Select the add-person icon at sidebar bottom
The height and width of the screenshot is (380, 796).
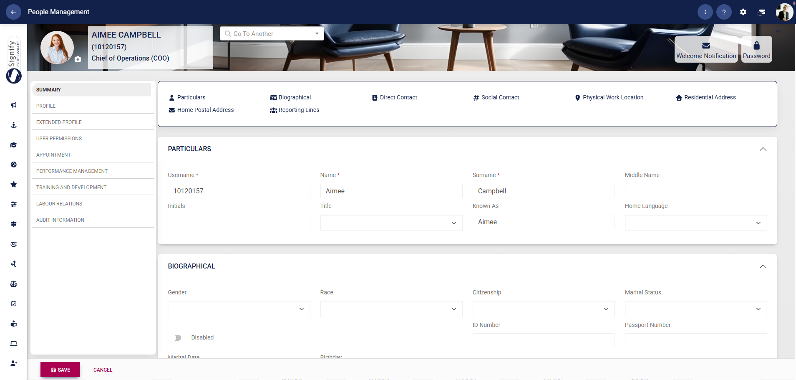pos(14,363)
